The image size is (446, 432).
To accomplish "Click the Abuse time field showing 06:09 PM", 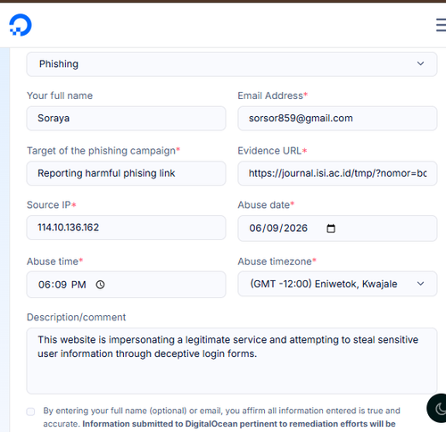I will coord(126,285).
